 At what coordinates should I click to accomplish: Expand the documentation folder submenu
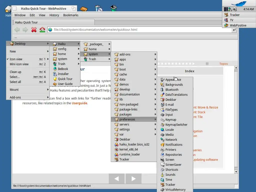(134, 94)
